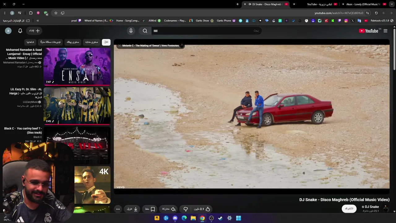Open the AIWird bookmark

pyautogui.click(x=155, y=21)
